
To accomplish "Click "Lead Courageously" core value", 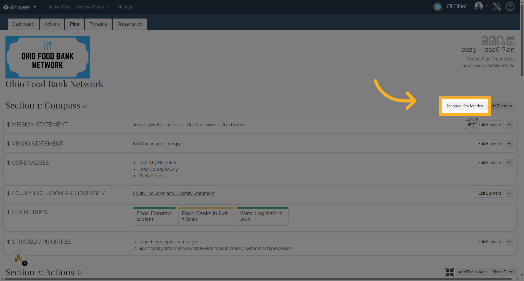I will click(x=158, y=169).
